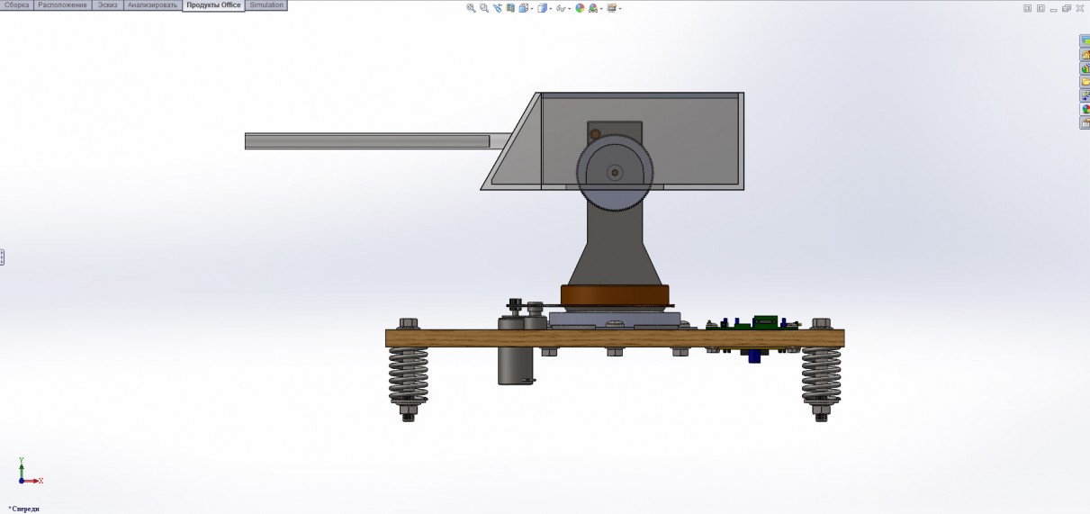Click Zoom to Fit magnifier icon
The width and height of the screenshot is (1090, 514).
coord(471,8)
